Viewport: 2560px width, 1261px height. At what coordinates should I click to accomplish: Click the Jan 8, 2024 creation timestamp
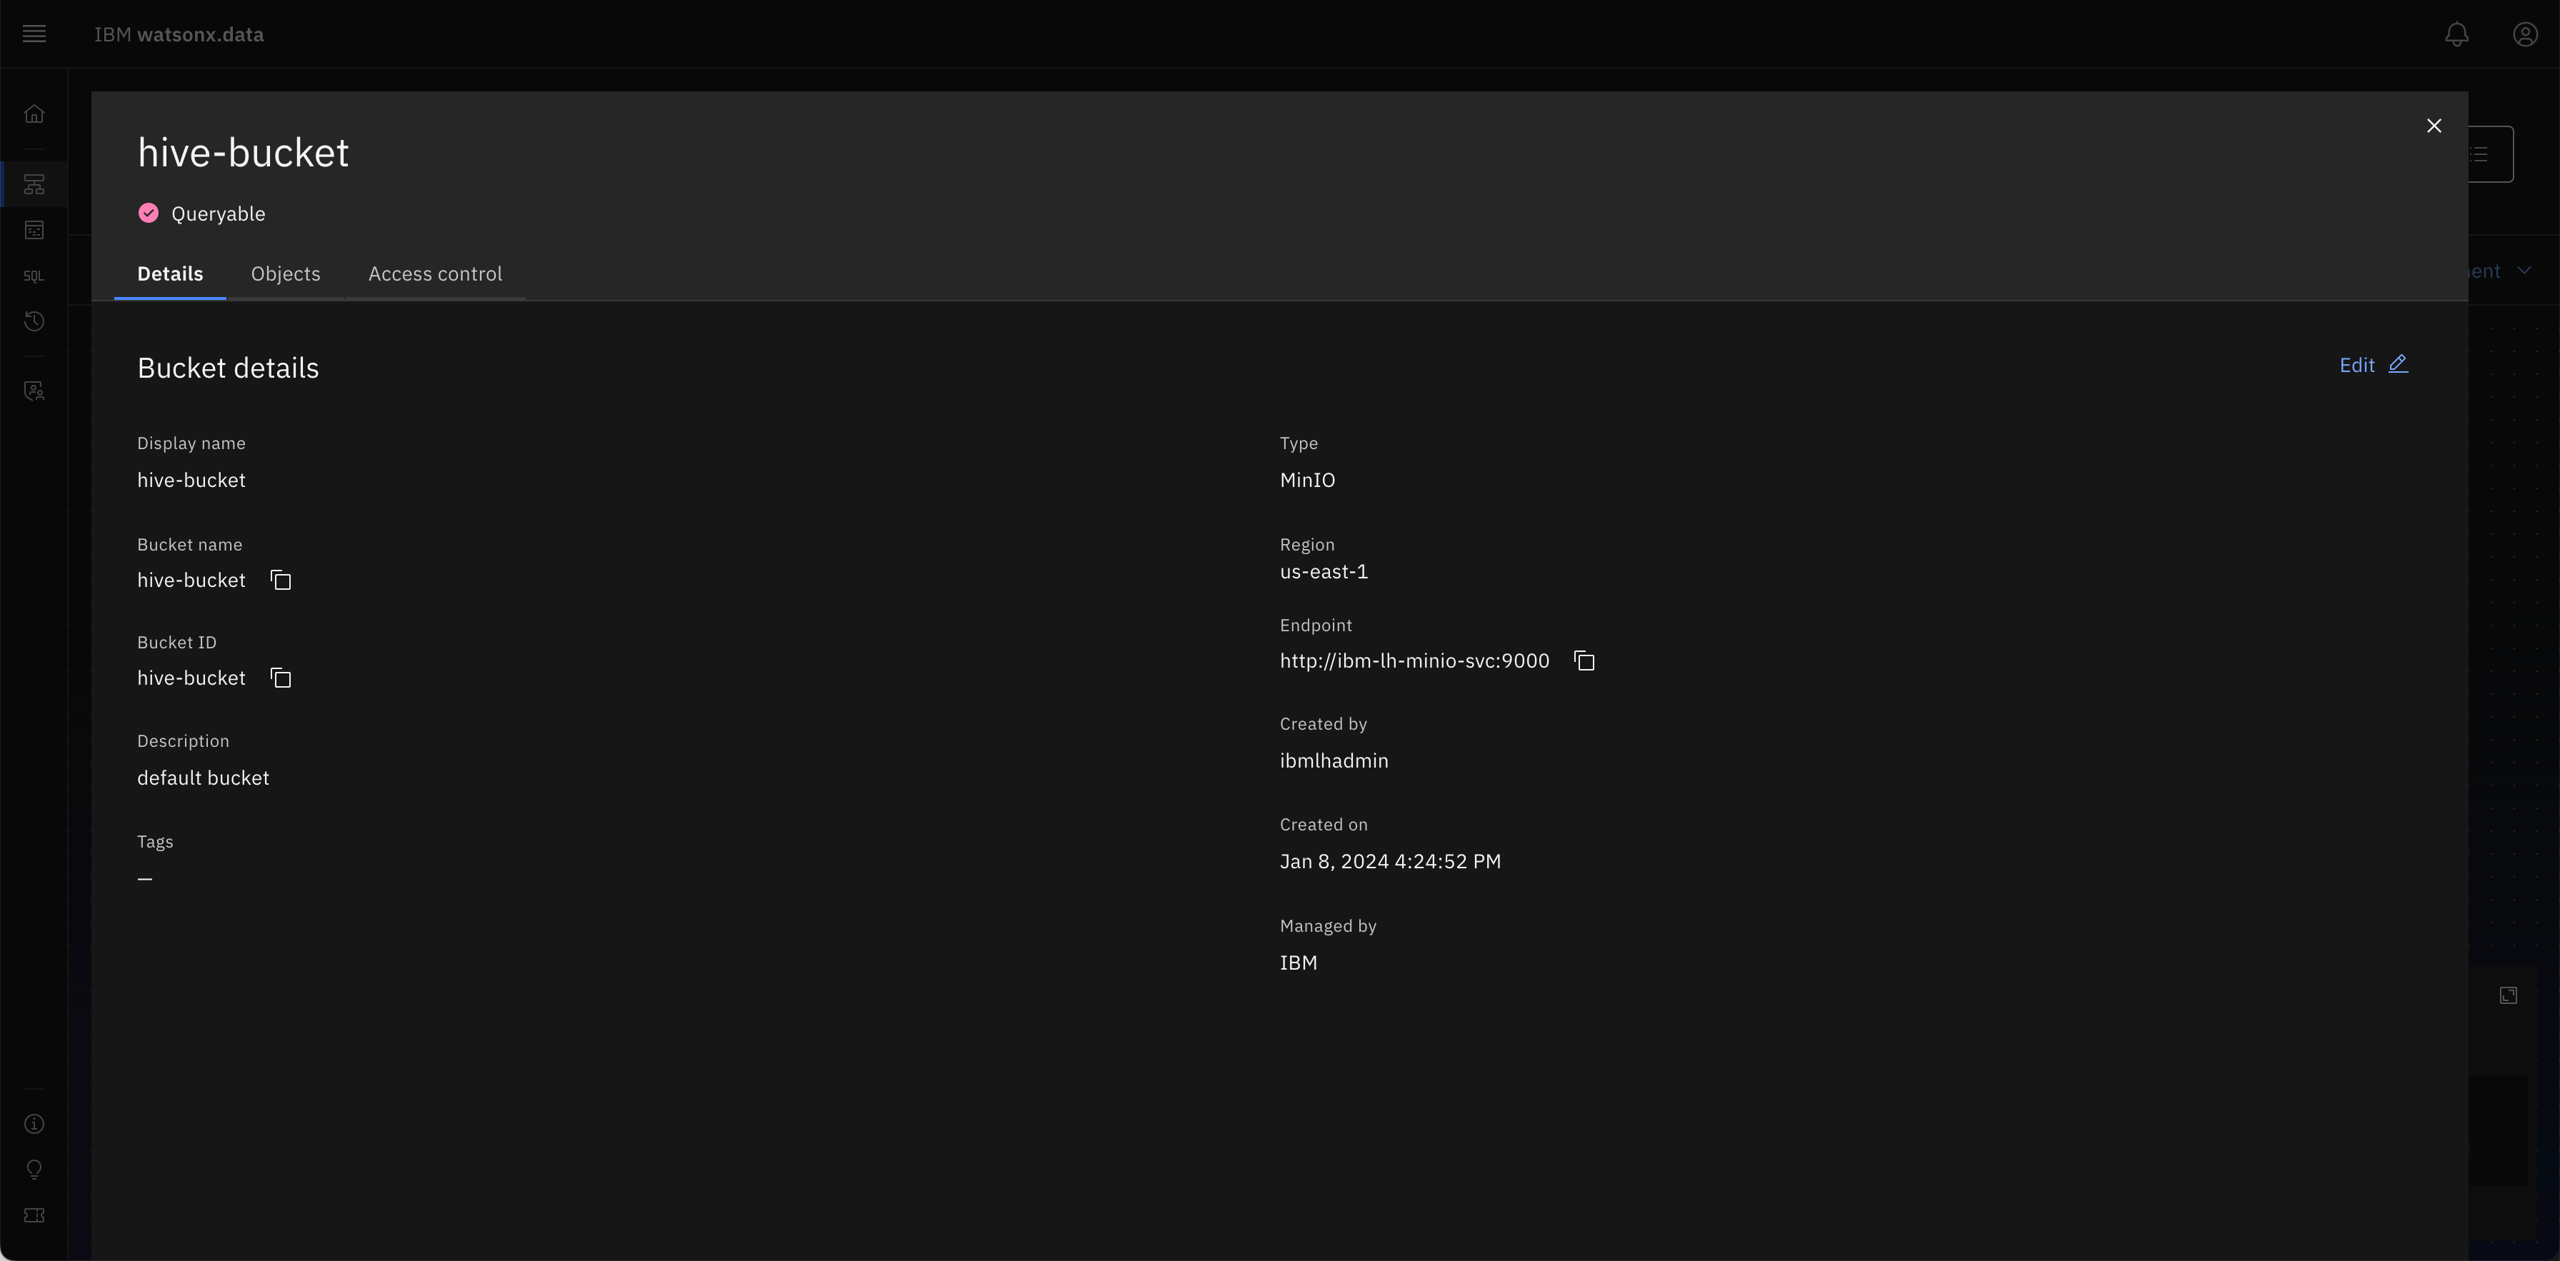1390,862
